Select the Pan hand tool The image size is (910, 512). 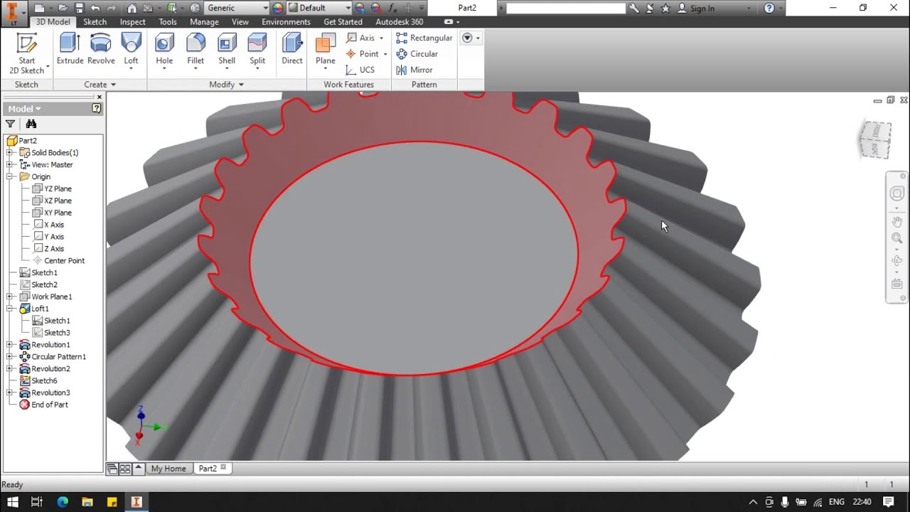(x=897, y=222)
